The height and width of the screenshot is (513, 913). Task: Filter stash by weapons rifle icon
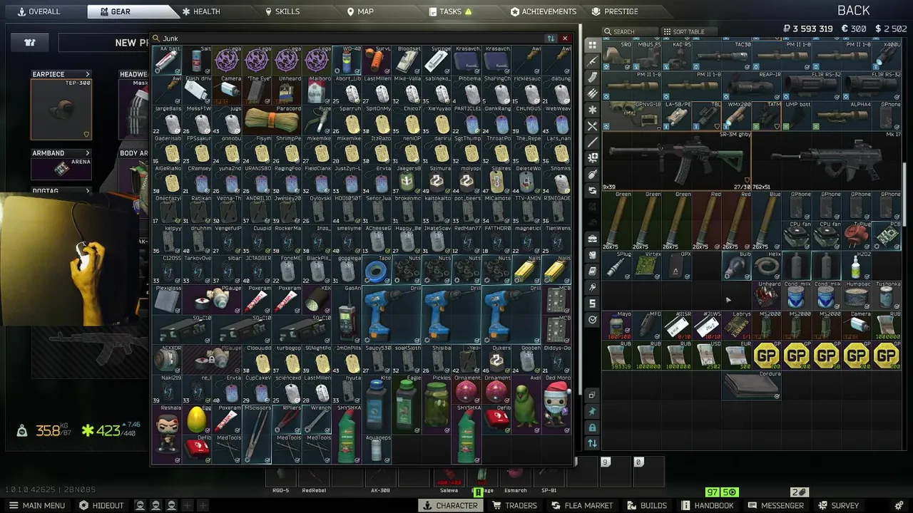click(x=592, y=61)
